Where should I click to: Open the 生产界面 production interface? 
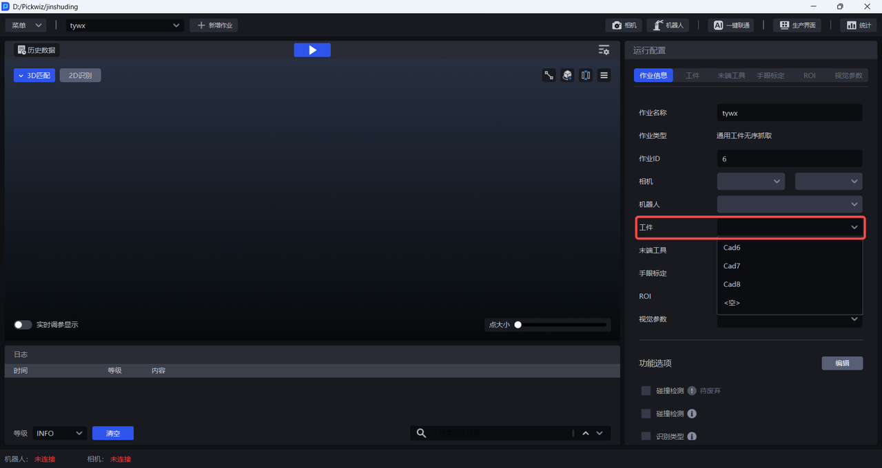[798, 25]
